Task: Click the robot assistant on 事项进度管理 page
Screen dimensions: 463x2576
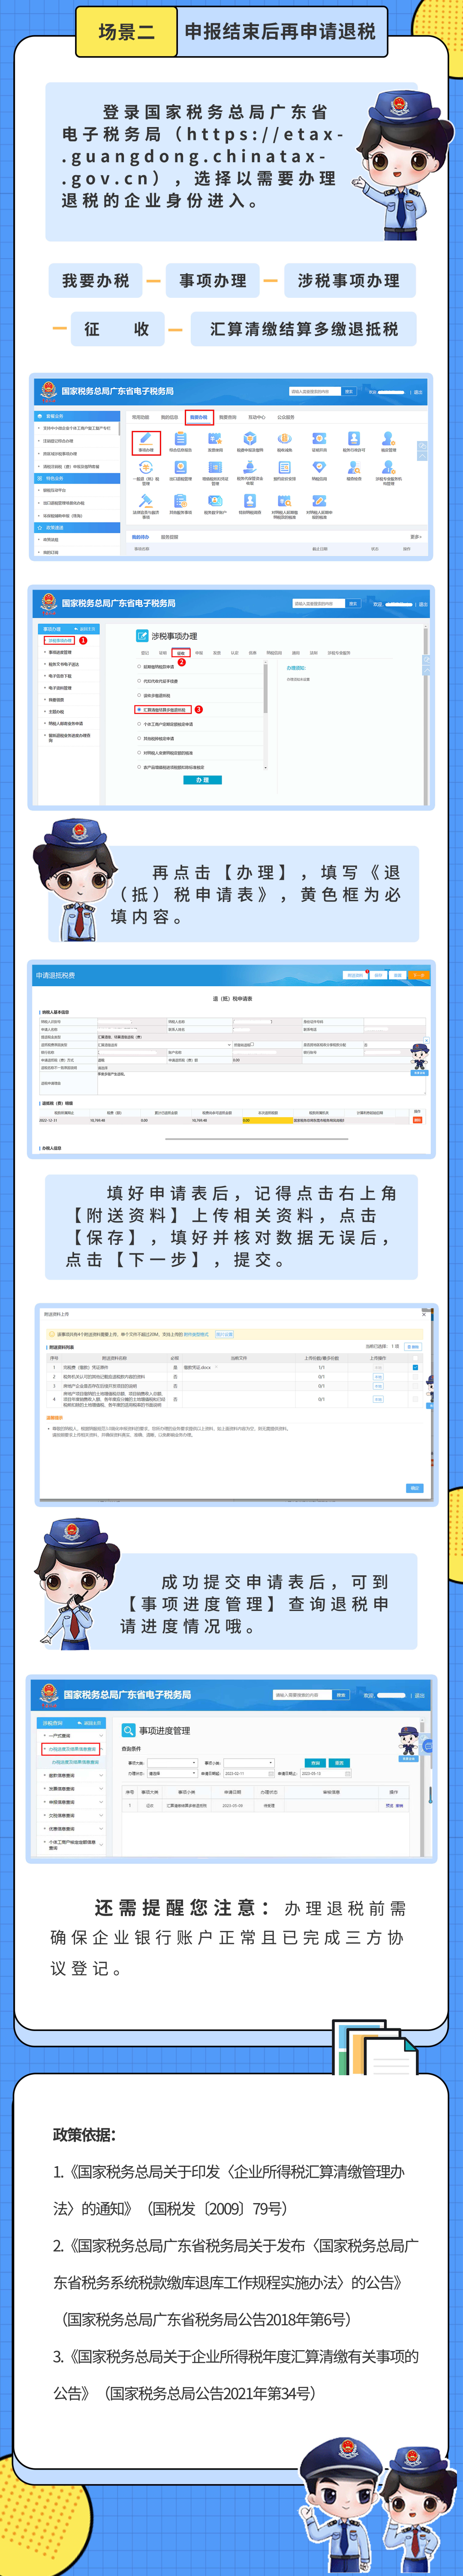Action: point(408,1744)
